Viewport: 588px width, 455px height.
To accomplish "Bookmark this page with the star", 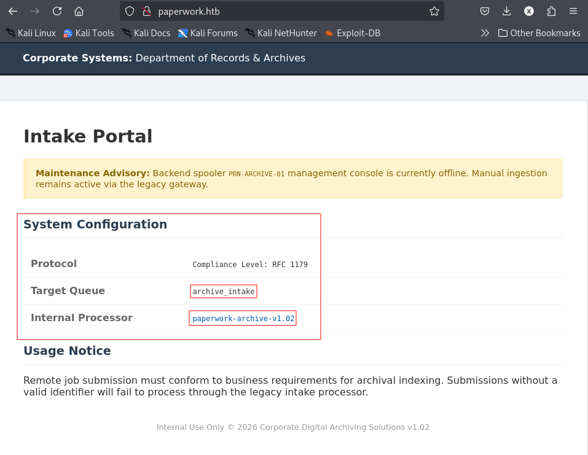I will (x=434, y=11).
